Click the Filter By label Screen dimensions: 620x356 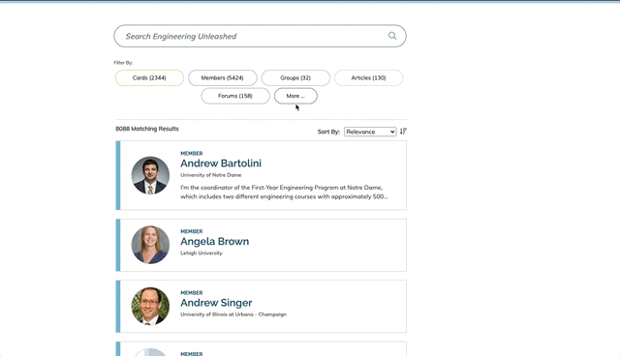pyautogui.click(x=123, y=63)
